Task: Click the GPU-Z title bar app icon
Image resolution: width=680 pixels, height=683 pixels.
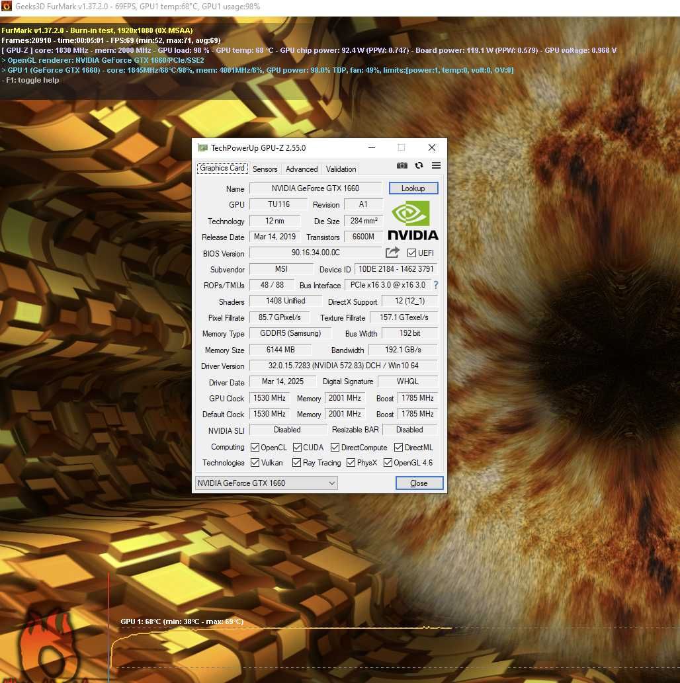Action: pos(202,147)
